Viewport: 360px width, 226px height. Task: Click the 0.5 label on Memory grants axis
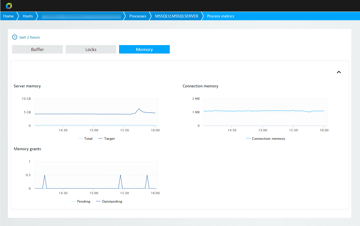tap(28, 175)
